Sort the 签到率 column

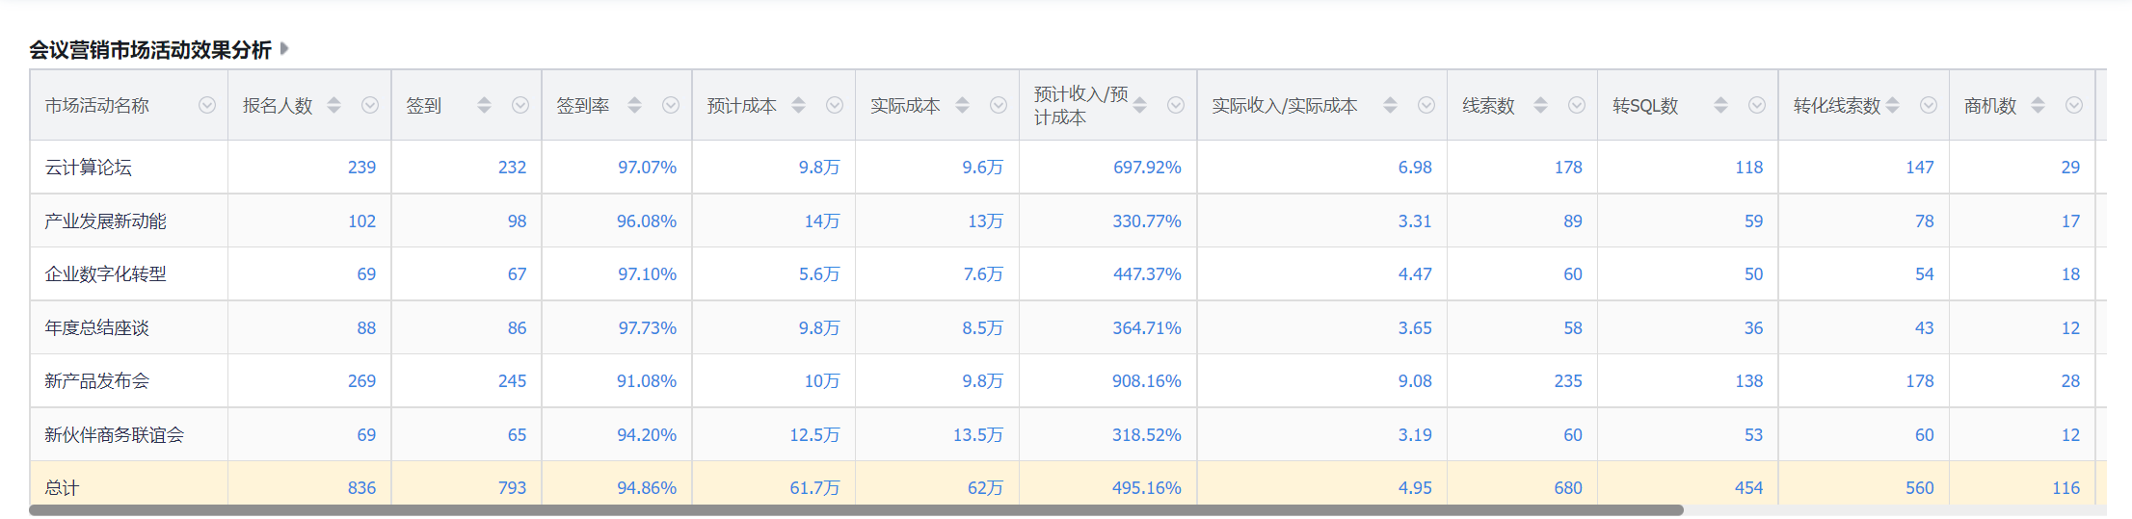pos(634,105)
